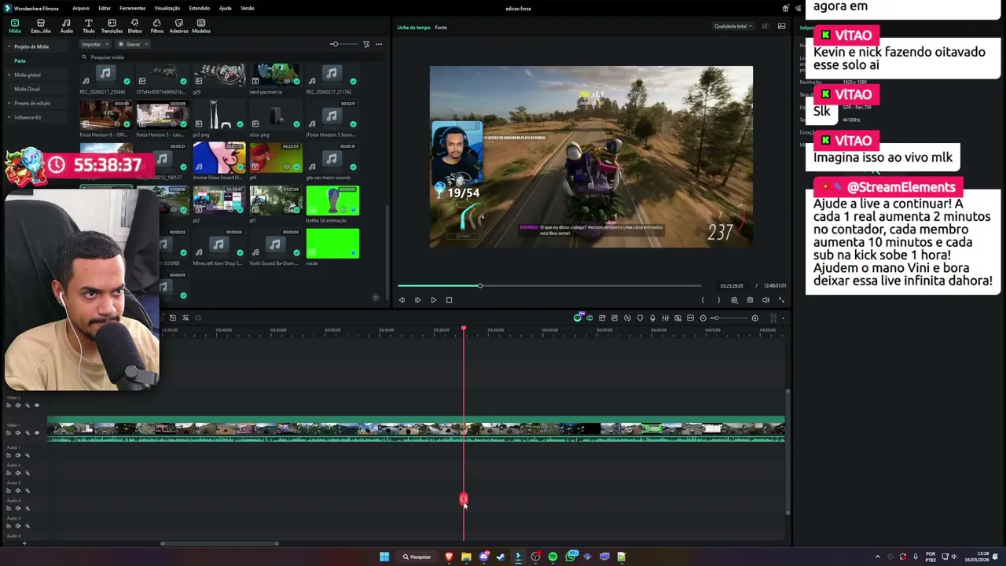Mute the Áudio 1 track
Screen dimensions: 1006x566
[18, 455]
